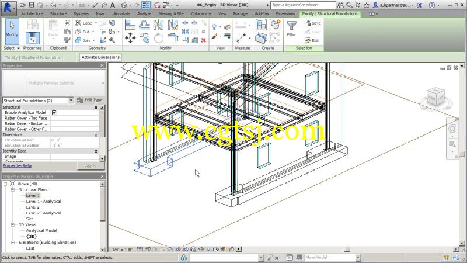The height and width of the screenshot is (263, 467).
Task: Open the Annotate ribbon tab
Action: 122,13
